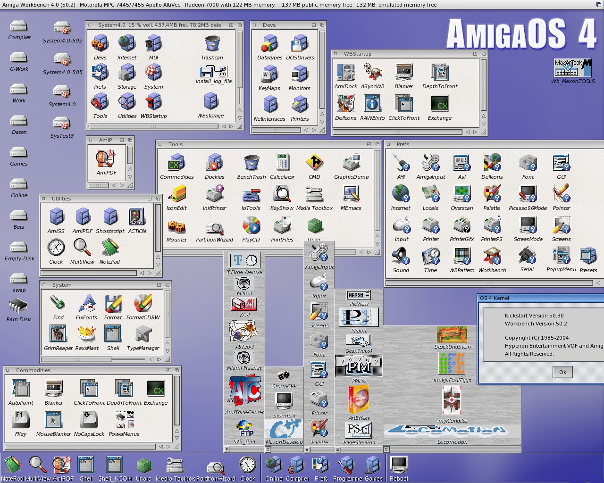Screen dimensions: 604x483
Task: Open PartitionWizard in Tools window
Action: pyautogui.click(x=215, y=229)
